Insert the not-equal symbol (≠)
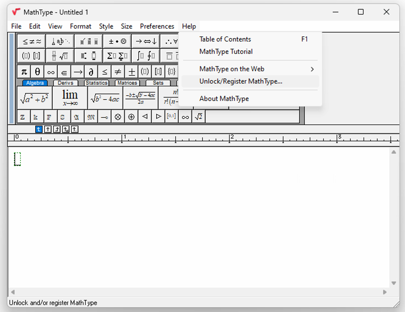 (118, 72)
